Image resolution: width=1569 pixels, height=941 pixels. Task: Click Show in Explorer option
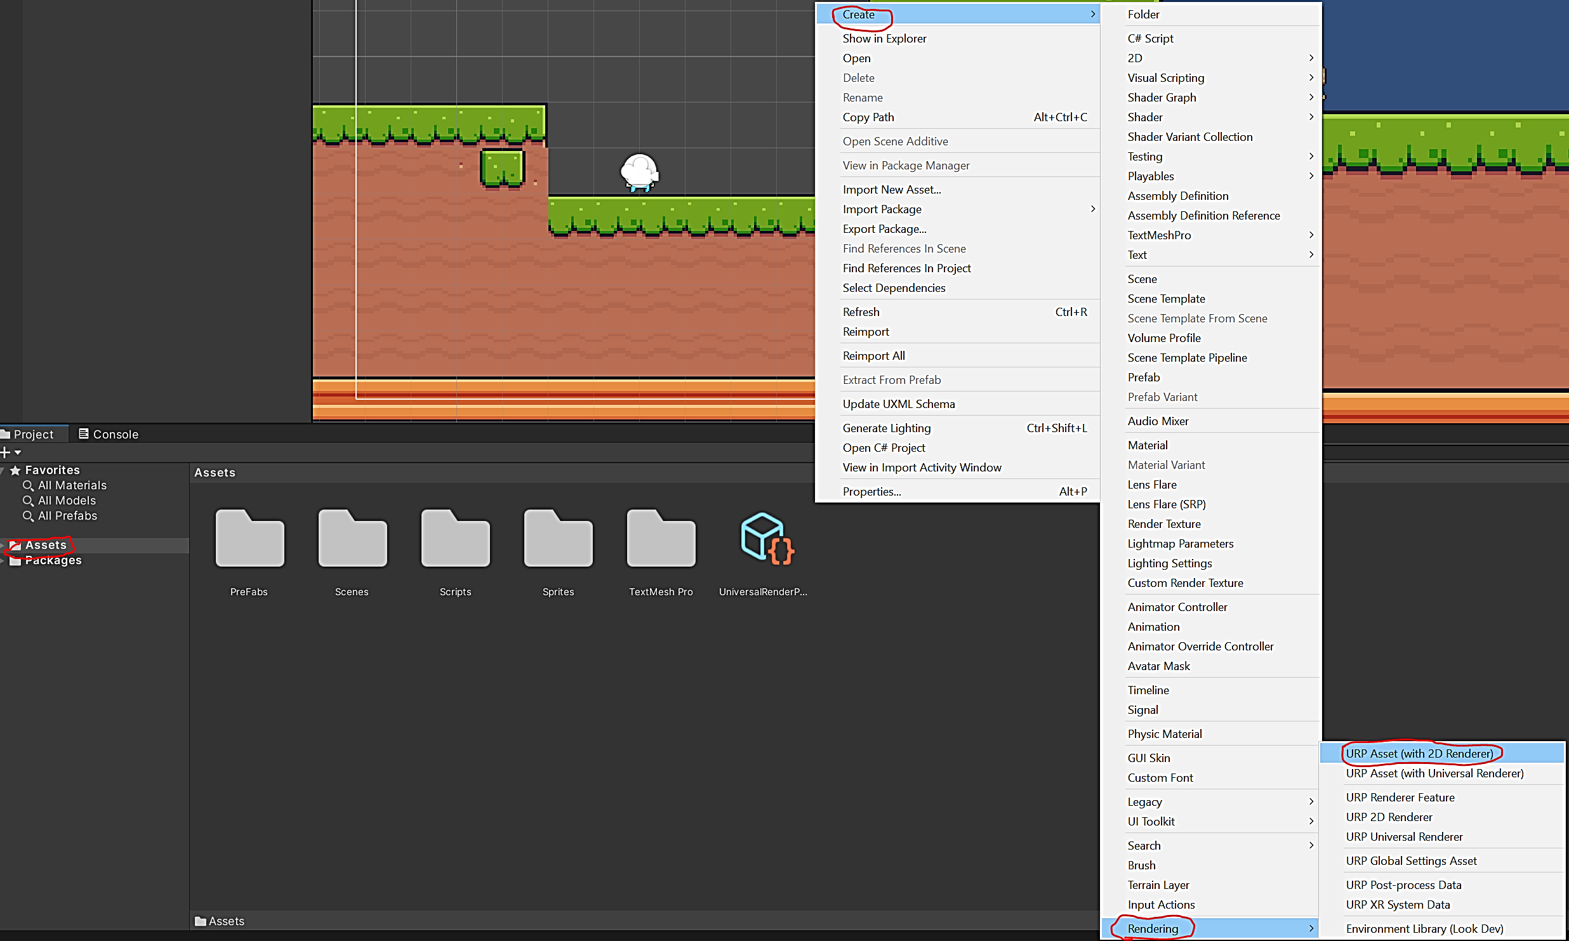point(884,38)
